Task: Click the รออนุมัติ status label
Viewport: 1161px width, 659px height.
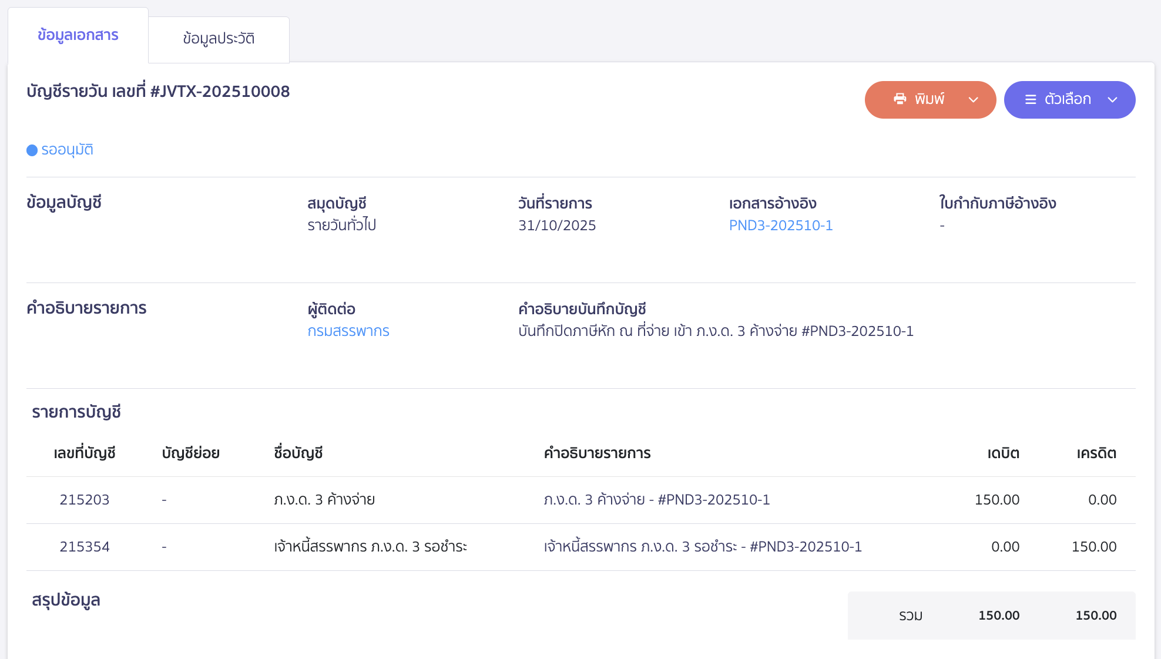Action: (x=66, y=150)
